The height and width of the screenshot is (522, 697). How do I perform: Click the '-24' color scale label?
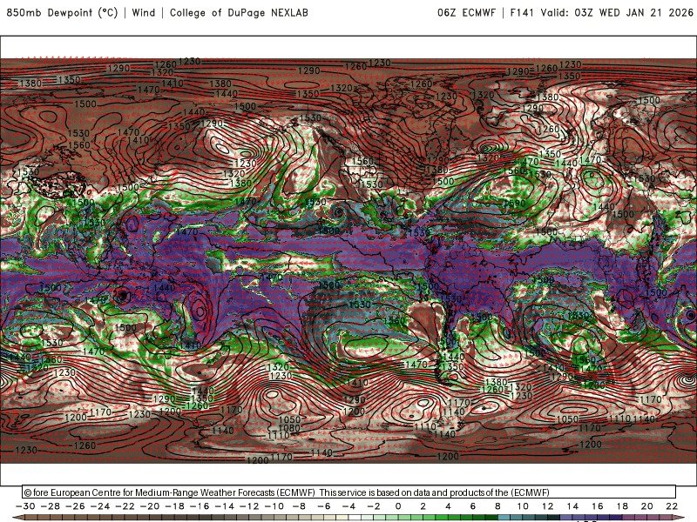tap(100, 506)
